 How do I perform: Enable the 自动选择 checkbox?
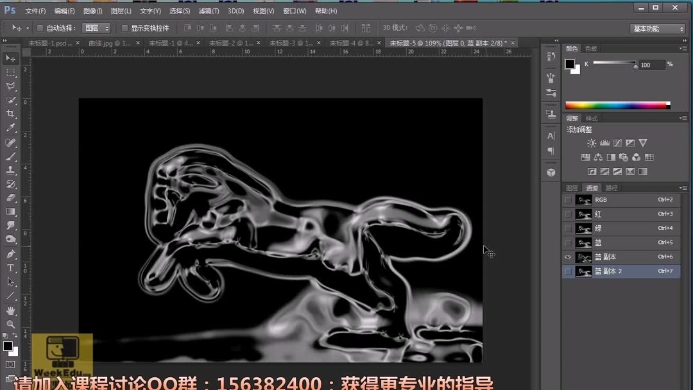[38, 28]
